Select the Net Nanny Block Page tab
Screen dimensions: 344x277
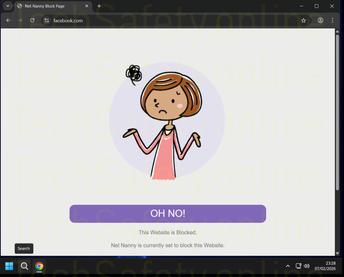click(47, 6)
